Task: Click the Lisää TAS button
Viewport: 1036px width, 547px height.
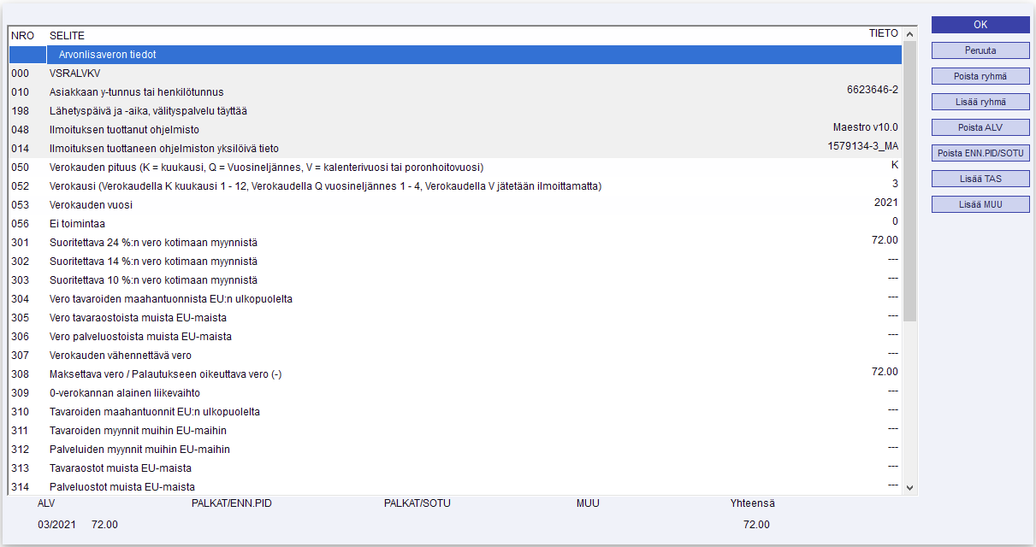Action: [980, 179]
